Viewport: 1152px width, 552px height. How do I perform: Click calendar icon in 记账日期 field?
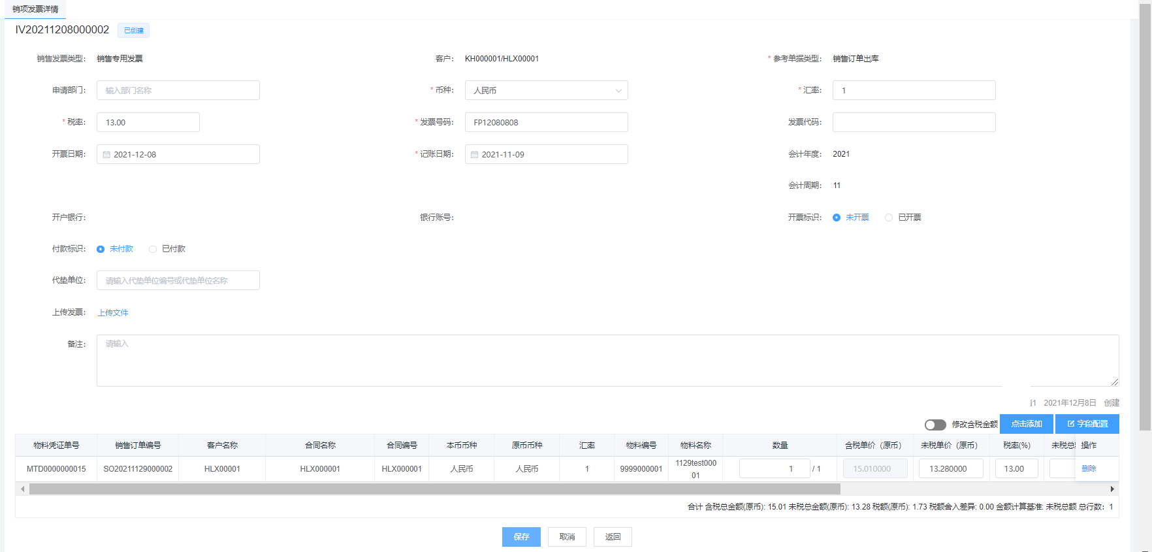[475, 155]
